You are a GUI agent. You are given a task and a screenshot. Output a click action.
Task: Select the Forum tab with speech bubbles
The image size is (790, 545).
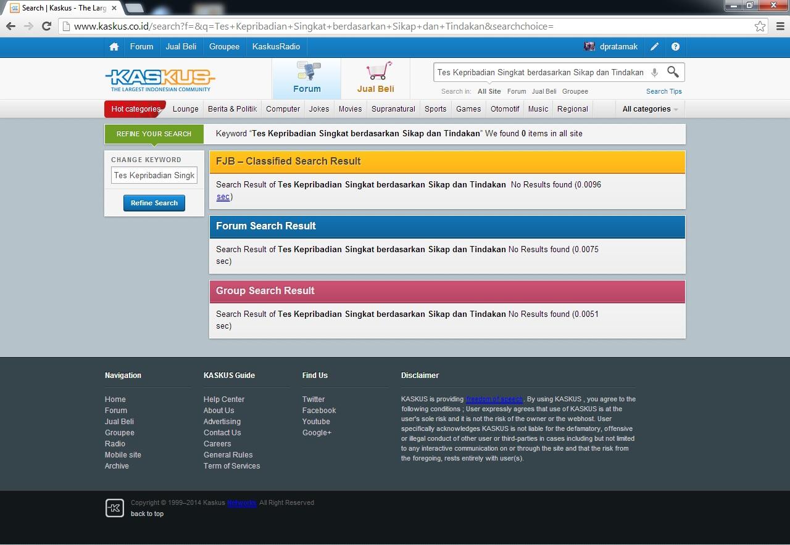tap(307, 78)
